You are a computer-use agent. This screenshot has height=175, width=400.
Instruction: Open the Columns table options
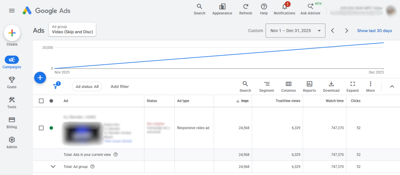(x=288, y=87)
